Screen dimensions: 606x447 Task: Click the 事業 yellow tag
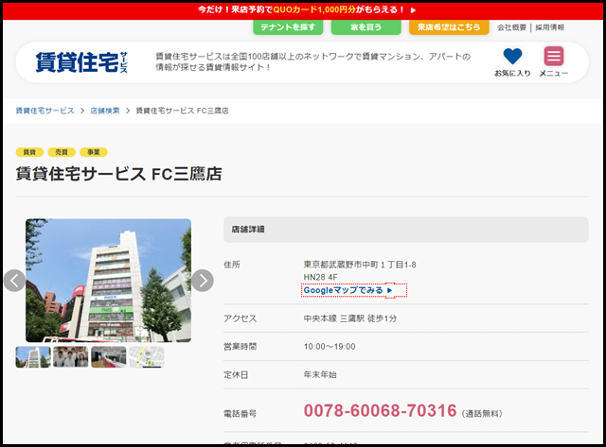pyautogui.click(x=94, y=152)
